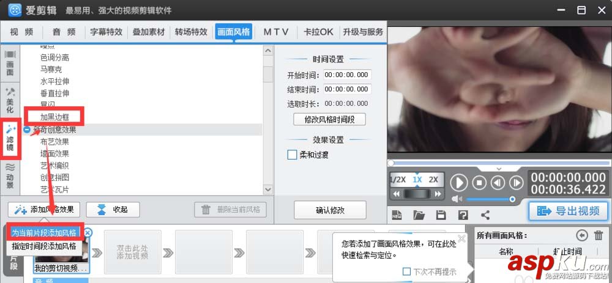The image size is (612, 283).
Task: Switch to the 画面风格 tab
Action: click(x=233, y=32)
